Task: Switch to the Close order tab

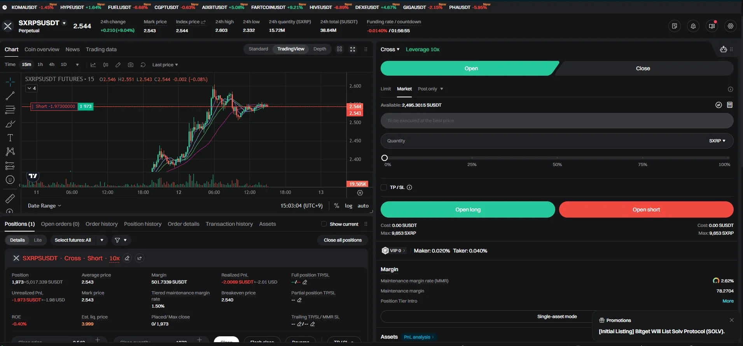Action: coord(643,68)
